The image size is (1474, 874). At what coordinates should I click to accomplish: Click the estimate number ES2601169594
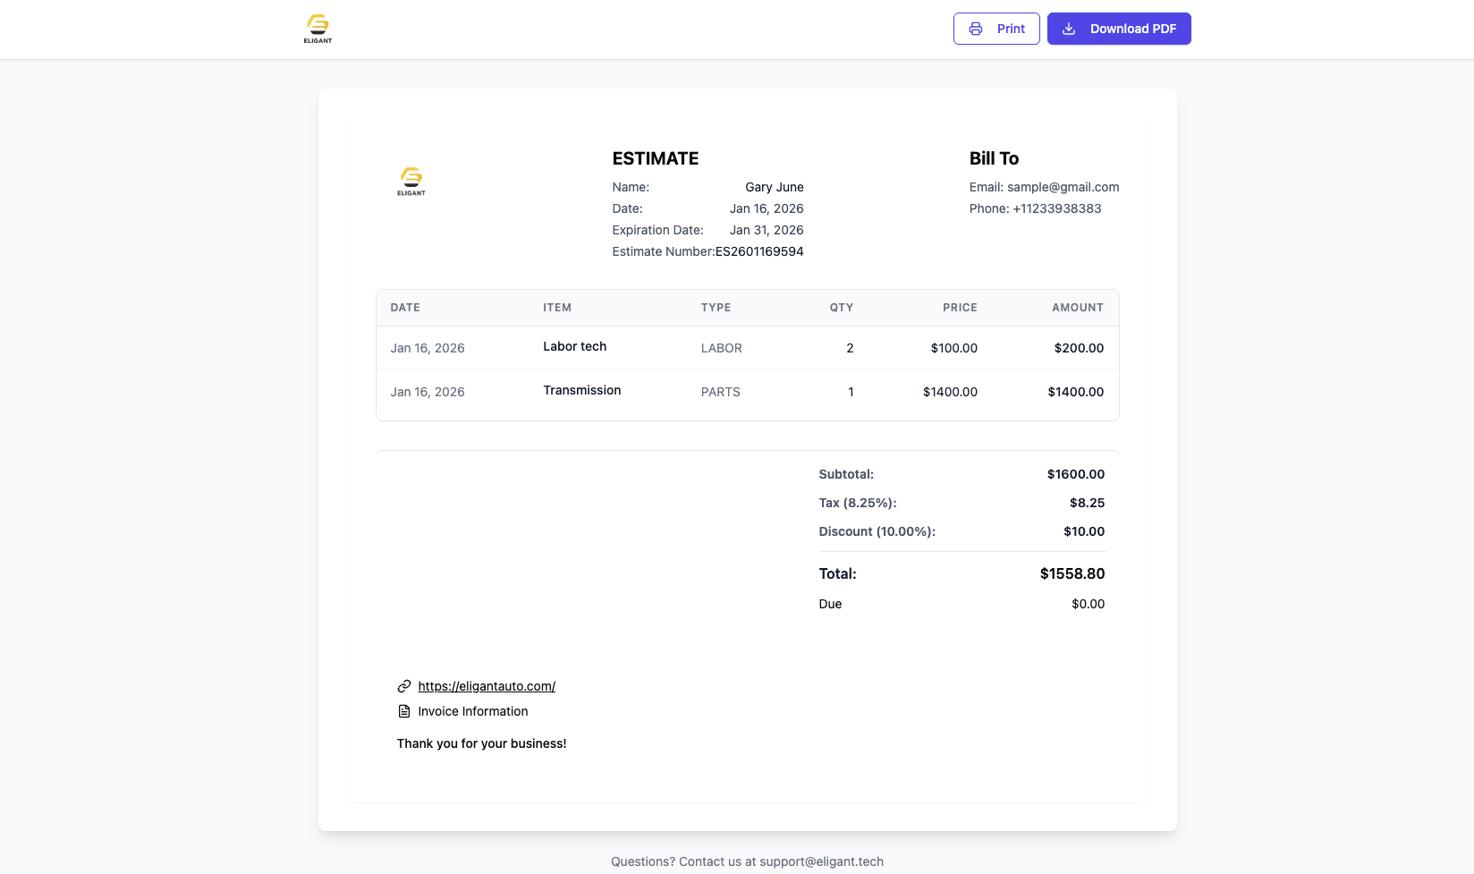coord(759,251)
